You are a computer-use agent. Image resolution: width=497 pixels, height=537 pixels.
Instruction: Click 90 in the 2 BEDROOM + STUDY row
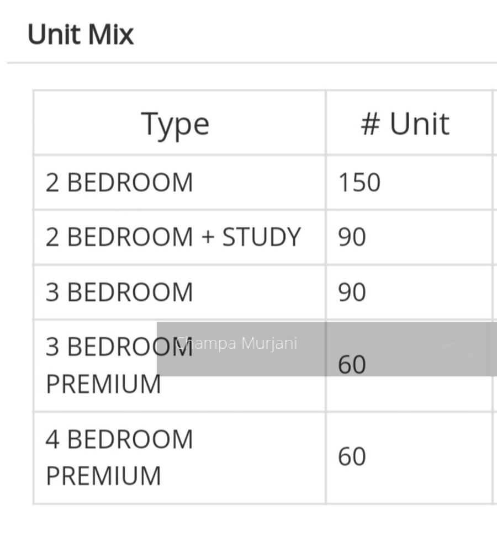tap(352, 237)
